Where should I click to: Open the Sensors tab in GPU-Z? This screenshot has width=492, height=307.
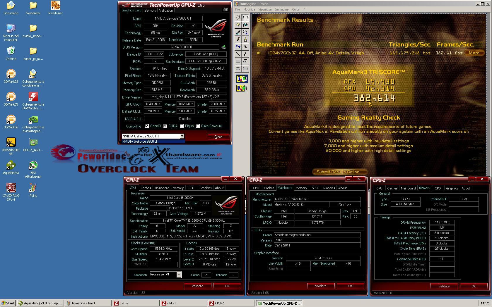pyautogui.click(x=150, y=11)
